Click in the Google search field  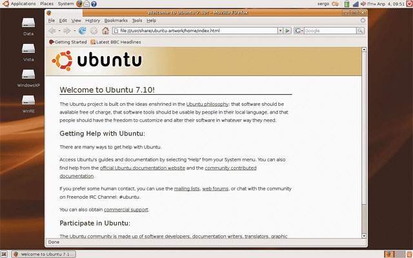click(x=330, y=31)
